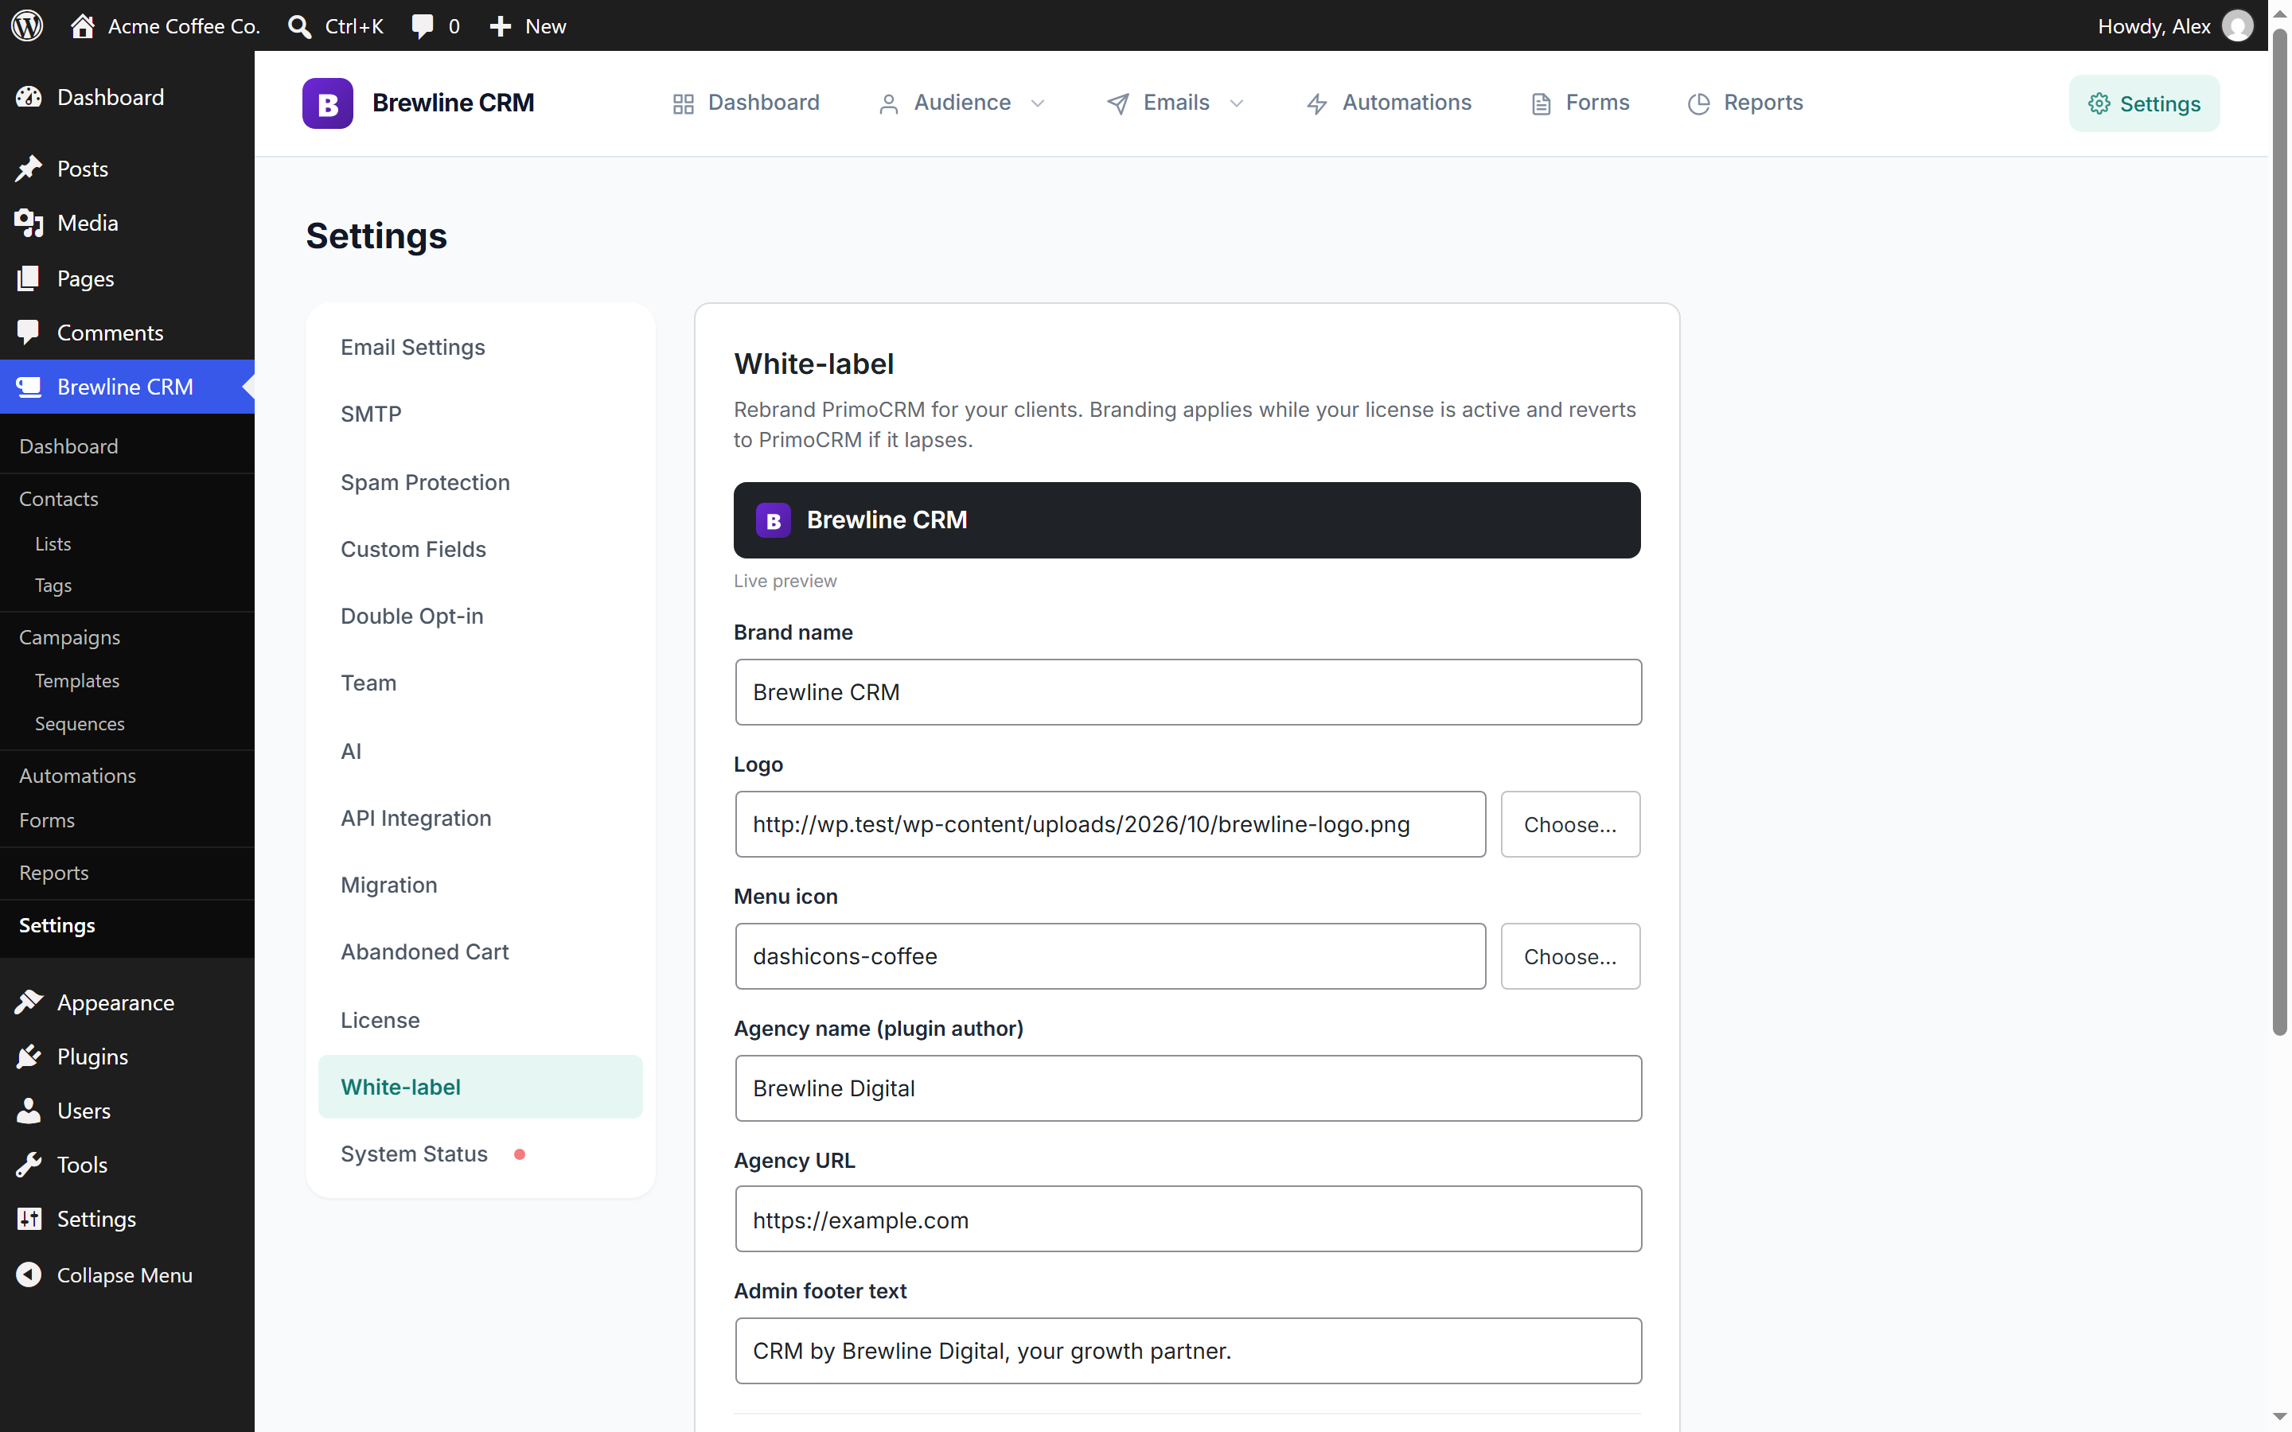Click the Plugins plug icon
Image resolution: width=2292 pixels, height=1432 pixels.
coord(29,1056)
